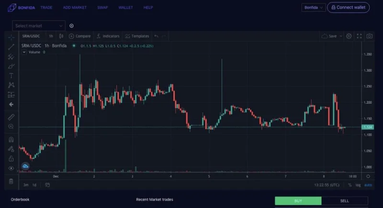
Task: Click the Connect wallet button
Action: (349, 8)
